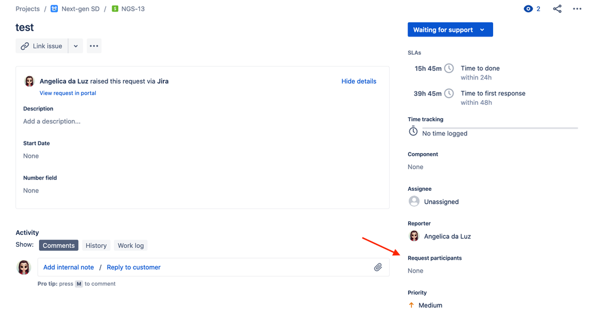The height and width of the screenshot is (318, 590).
Task: Click Add internal note
Action: click(x=69, y=267)
